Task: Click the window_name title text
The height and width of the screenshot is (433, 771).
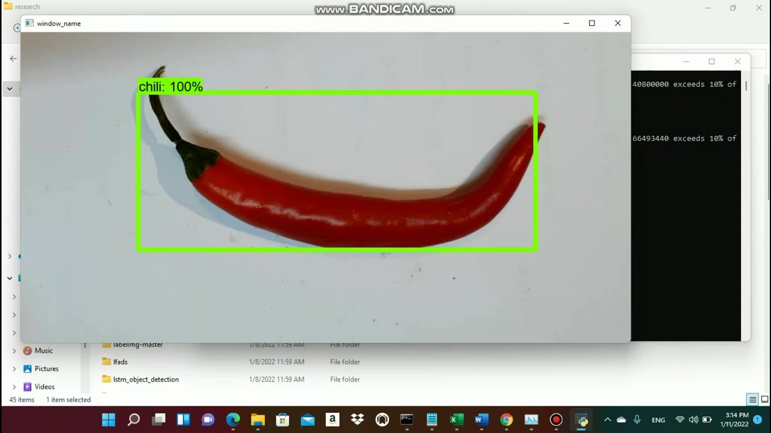Action: pyautogui.click(x=58, y=23)
